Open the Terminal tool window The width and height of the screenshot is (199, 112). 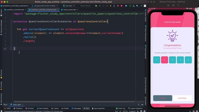pos(30,108)
